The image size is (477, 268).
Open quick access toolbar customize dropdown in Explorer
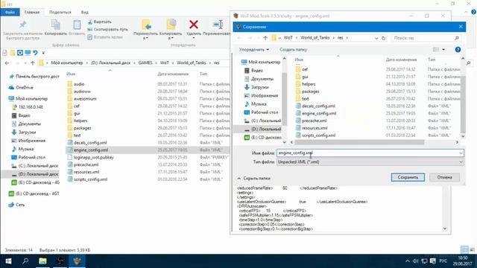[x=43, y=53]
